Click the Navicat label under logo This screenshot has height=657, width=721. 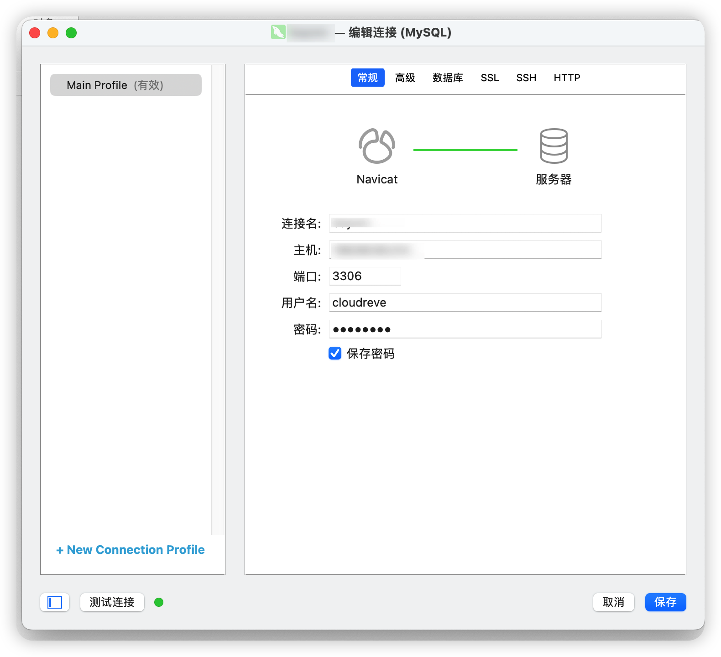[x=377, y=179]
